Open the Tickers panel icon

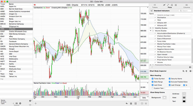155,5
